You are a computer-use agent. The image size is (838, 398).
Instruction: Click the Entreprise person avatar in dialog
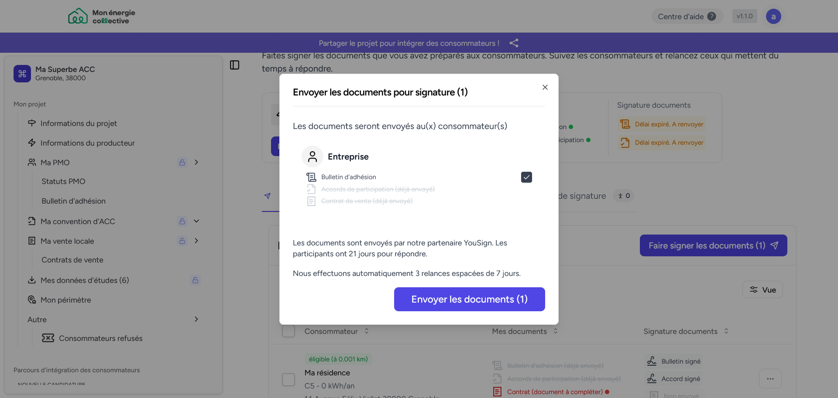tap(313, 156)
